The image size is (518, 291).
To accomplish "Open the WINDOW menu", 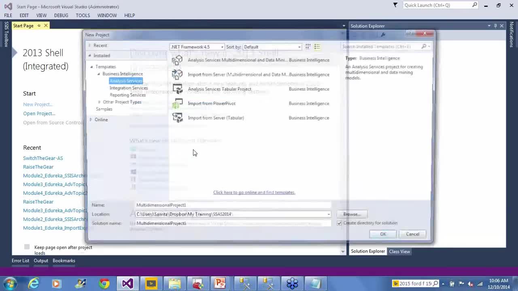I will [x=107, y=15].
